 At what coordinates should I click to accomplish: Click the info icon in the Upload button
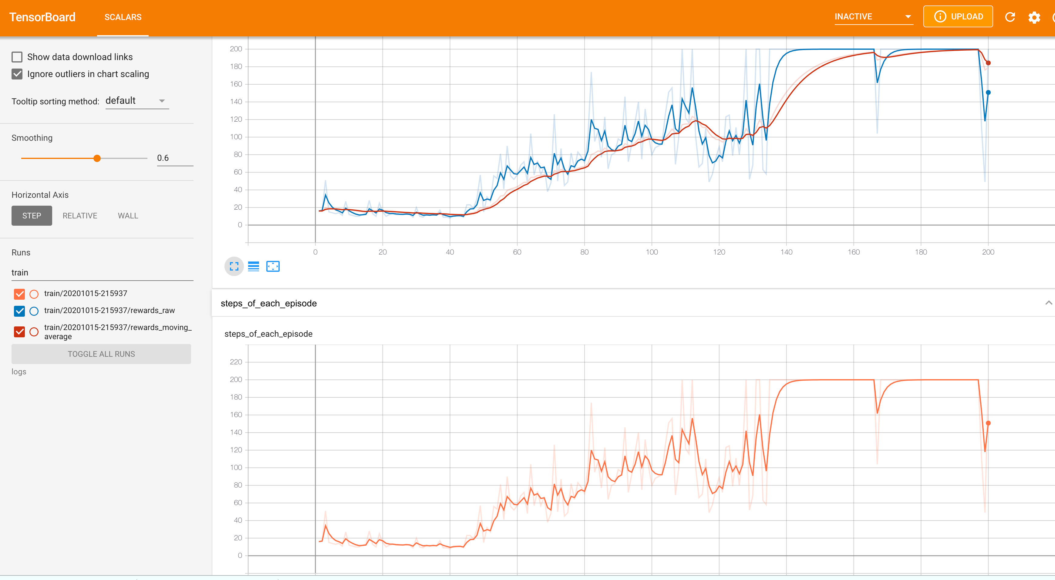click(940, 16)
